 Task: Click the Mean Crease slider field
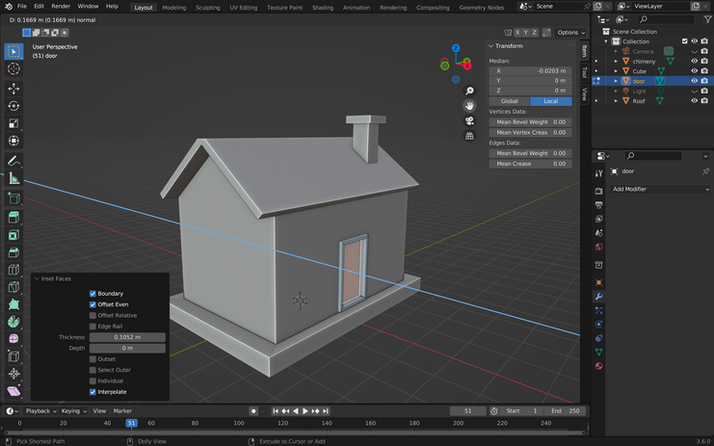531,164
